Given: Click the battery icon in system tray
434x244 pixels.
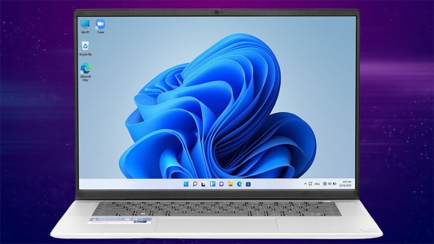Looking at the screenshot, I should 335,184.
